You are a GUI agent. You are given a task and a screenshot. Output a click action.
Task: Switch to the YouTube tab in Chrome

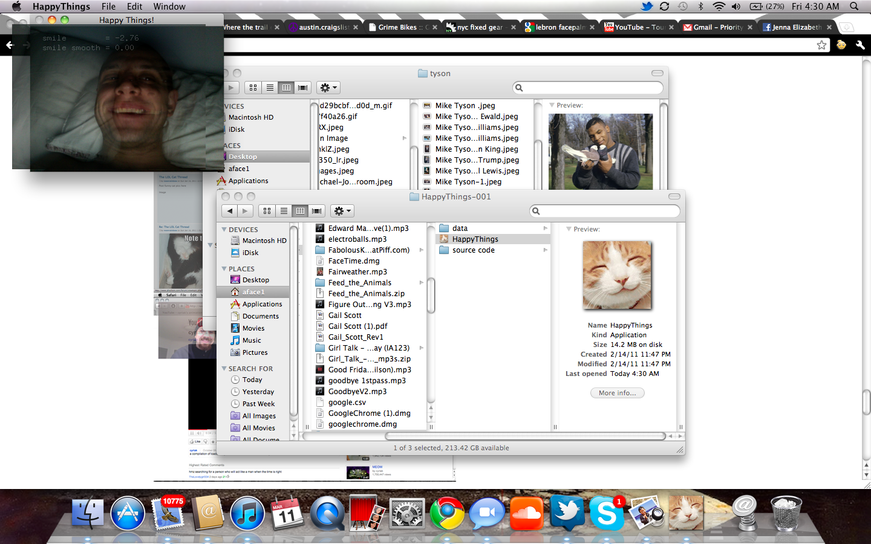pyautogui.click(x=640, y=27)
